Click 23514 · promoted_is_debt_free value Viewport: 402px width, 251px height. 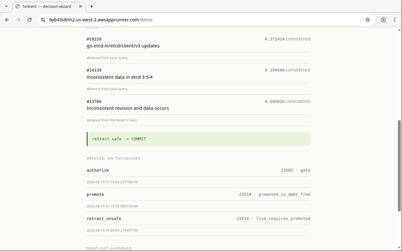coord(275,194)
